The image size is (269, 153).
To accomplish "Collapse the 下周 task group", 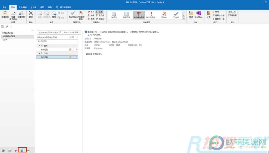I will [39, 53].
